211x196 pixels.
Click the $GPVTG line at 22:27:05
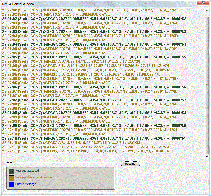[x=56, y=53]
